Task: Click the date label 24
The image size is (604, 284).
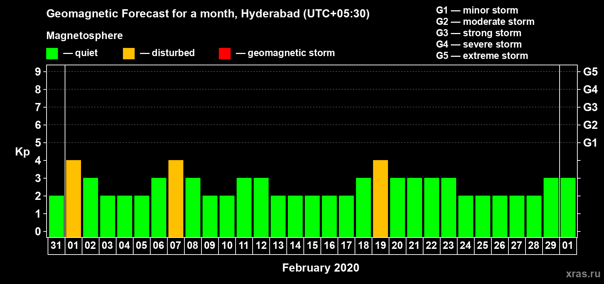Action: tap(465, 245)
